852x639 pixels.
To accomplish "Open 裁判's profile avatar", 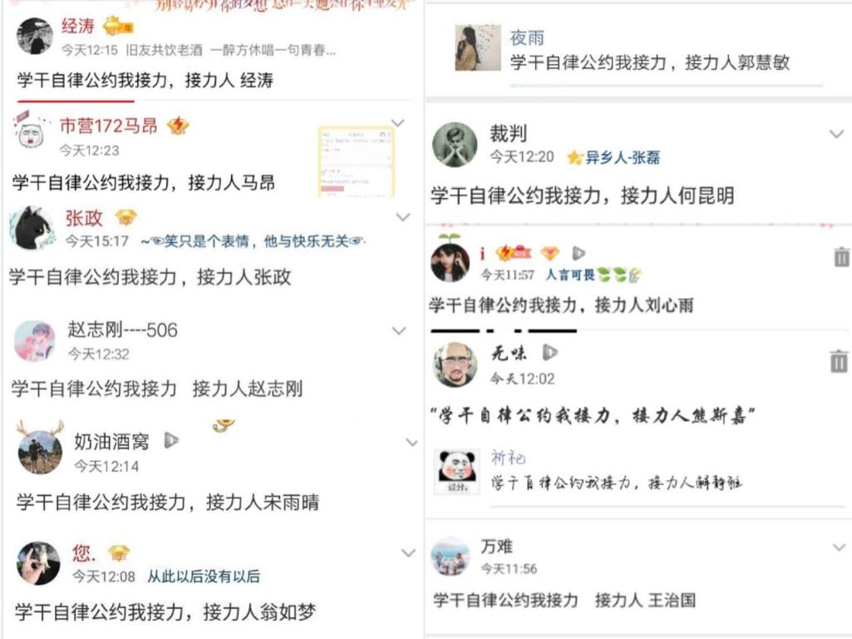I will click(x=454, y=144).
